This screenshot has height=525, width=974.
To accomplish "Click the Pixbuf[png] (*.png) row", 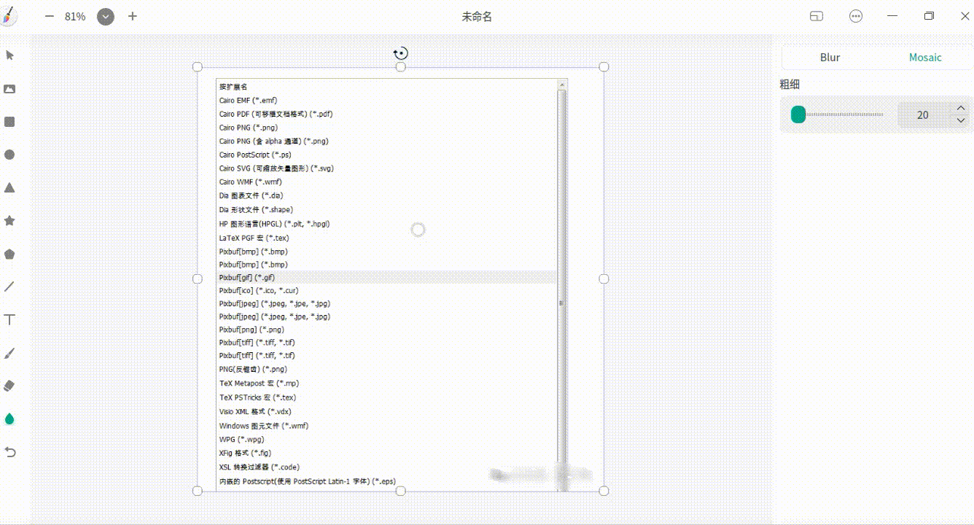I will coord(387,330).
